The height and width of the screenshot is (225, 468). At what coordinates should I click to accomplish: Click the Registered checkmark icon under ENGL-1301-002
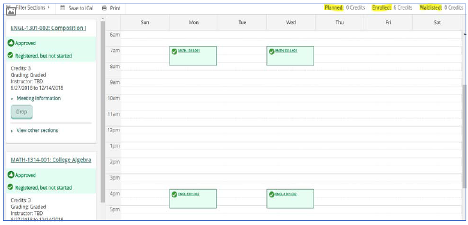[10, 56]
